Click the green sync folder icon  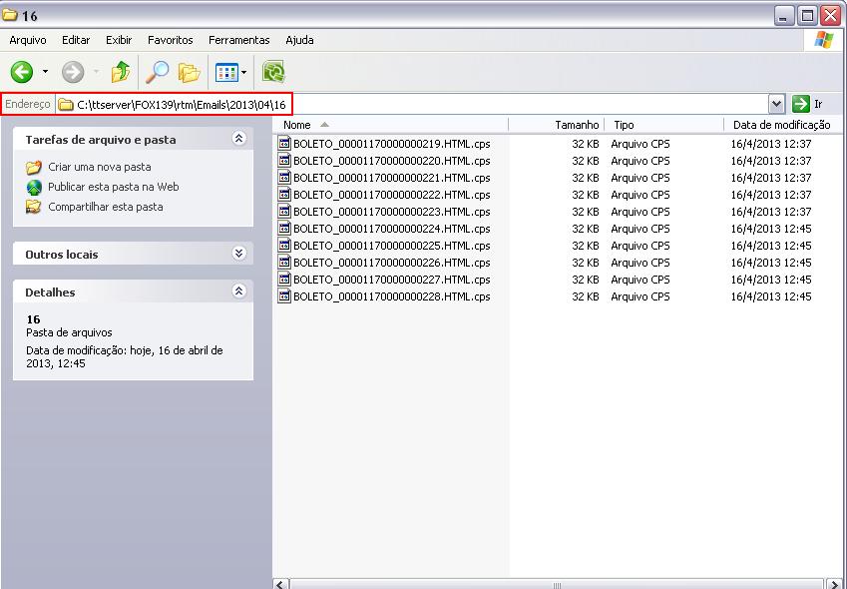273,72
